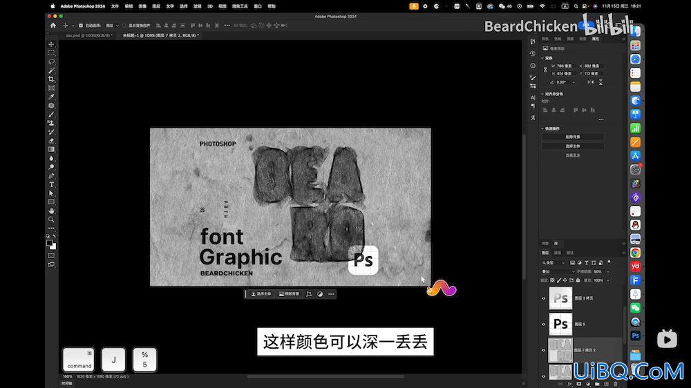The height and width of the screenshot is (388, 691).
Task: Select the Magic Wand tool
Action: [x=51, y=70]
